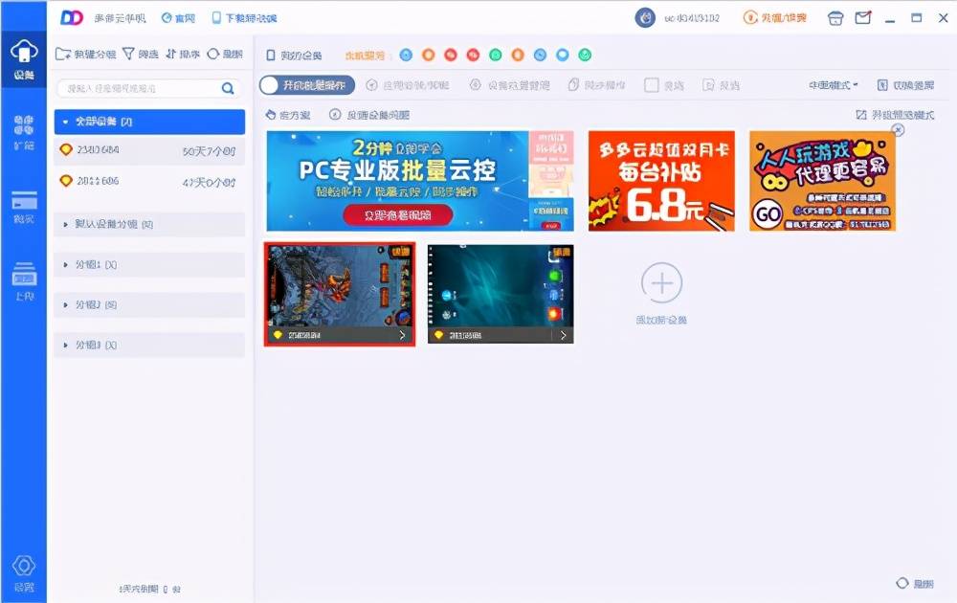Viewport: 957px width, 603px height.
Task: Click the red button on the blue PC banner
Action: (x=398, y=214)
